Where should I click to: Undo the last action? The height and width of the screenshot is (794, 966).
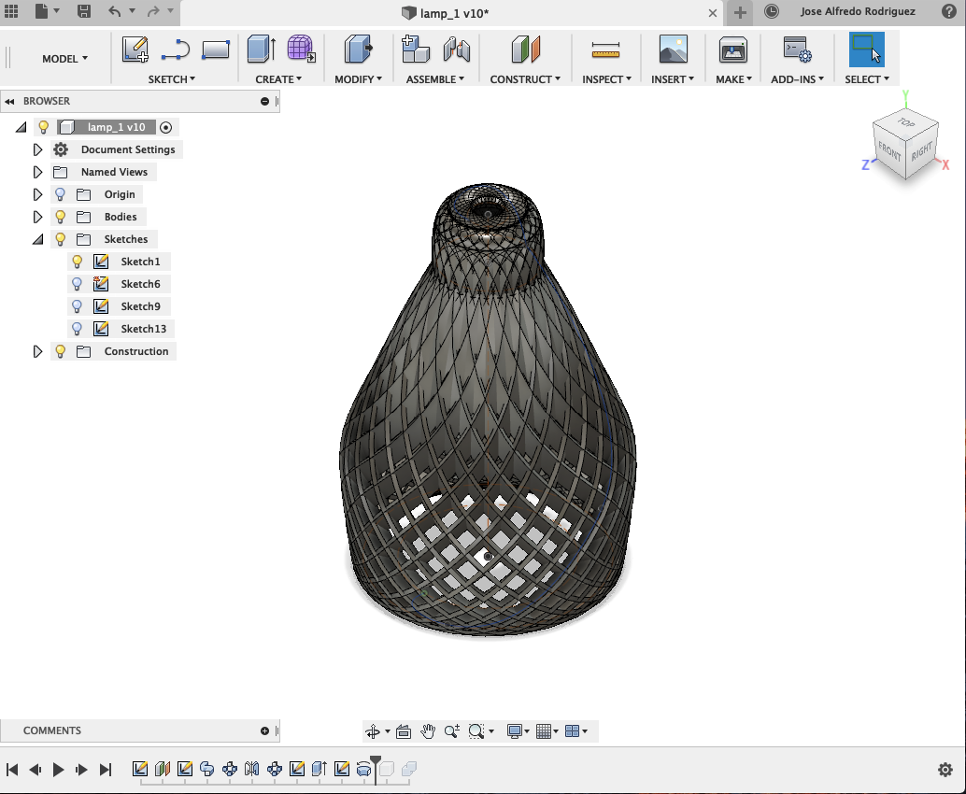(115, 11)
